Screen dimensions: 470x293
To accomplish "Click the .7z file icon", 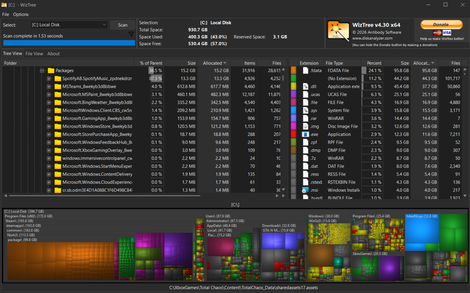I will (x=305, y=158).
